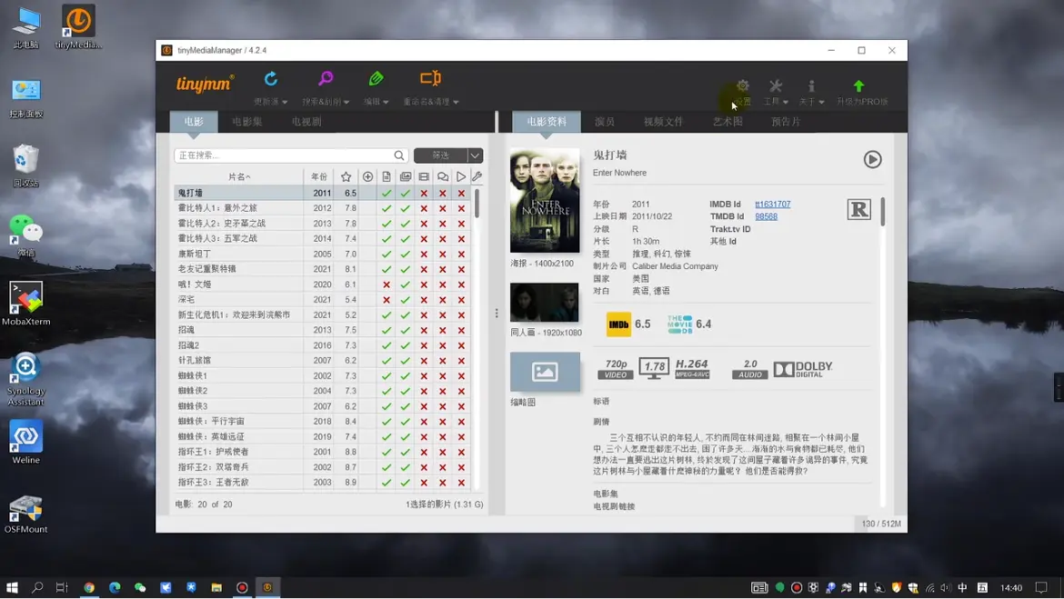This screenshot has height=599, width=1064.
Task: Click the wrench column settings icon
Action: click(x=477, y=177)
